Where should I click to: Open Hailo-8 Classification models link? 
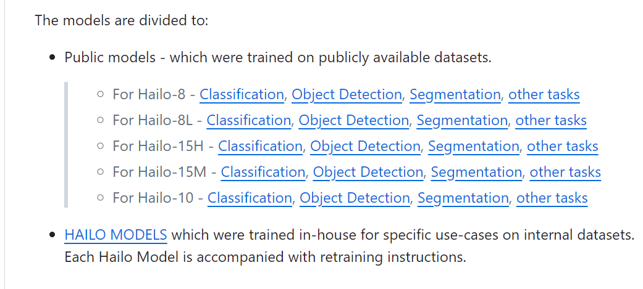point(242,94)
